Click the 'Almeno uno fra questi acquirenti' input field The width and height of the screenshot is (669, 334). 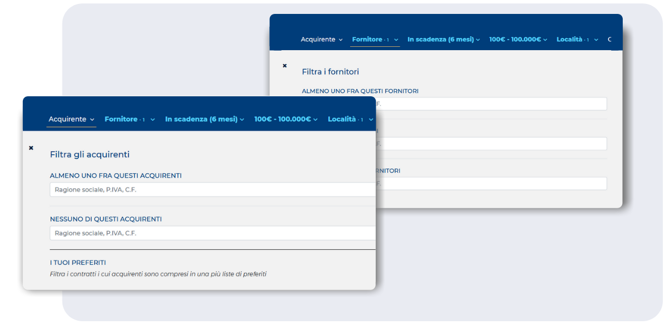(x=212, y=190)
